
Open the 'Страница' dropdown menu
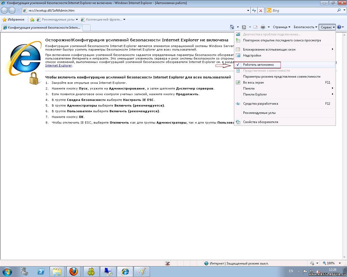click(x=281, y=27)
